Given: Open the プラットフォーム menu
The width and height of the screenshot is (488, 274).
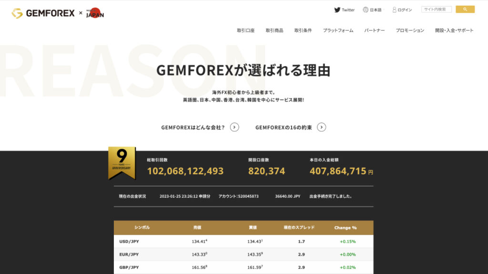Looking at the screenshot, I should click(x=338, y=30).
